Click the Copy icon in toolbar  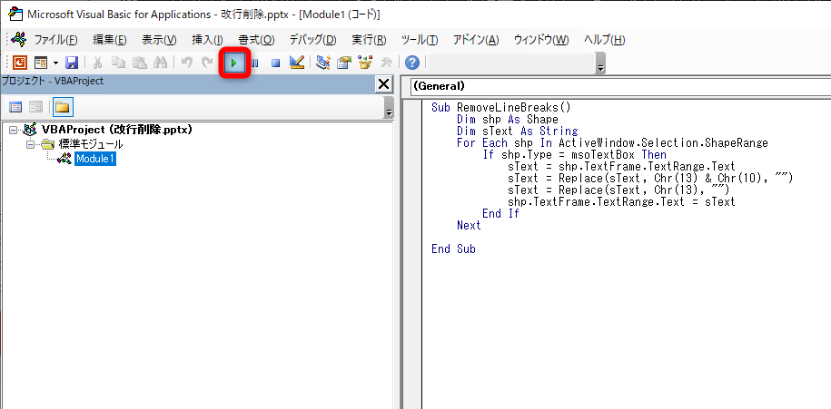pos(119,63)
